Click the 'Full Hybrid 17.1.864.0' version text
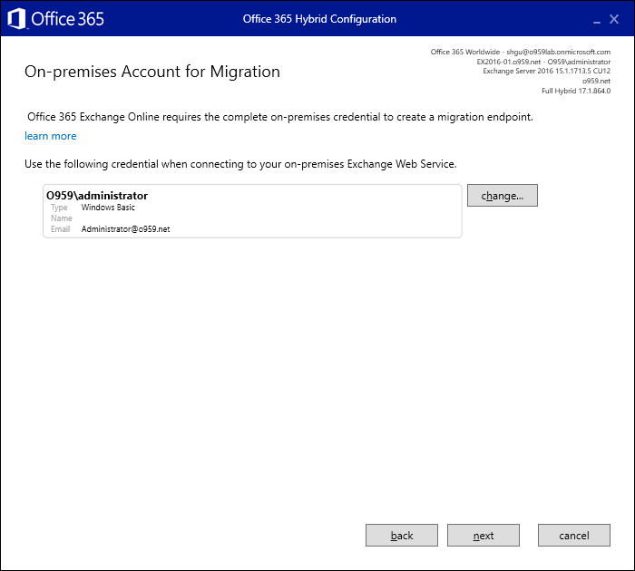635x571 pixels. (576, 91)
